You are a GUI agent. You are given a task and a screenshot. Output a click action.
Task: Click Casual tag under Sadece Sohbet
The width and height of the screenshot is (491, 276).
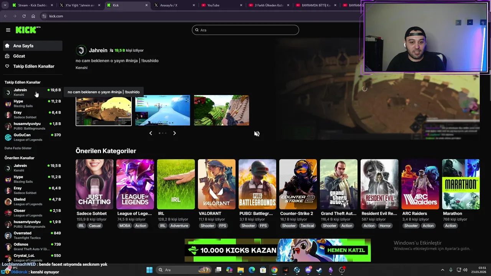[95, 226]
